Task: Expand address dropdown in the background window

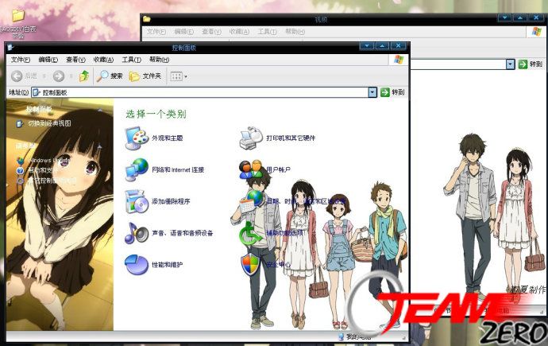Action: [511, 64]
